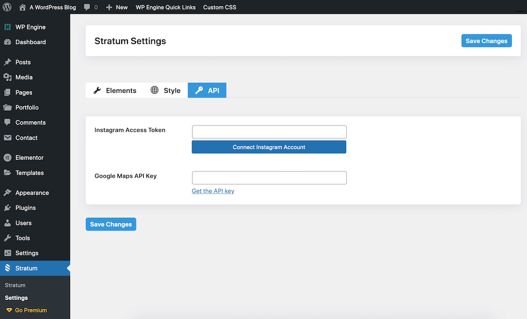Image resolution: width=527 pixels, height=319 pixels.
Task: Click the Posts pushpin icon in sidebar
Action: pos(7,62)
